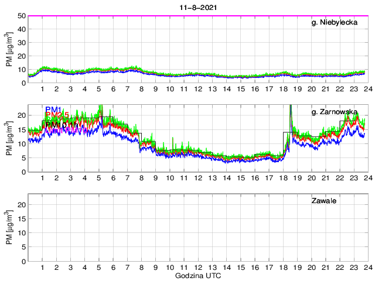Image resolution: width=375 pixels, height=281 pixels.
Task: Click the Godzina UTC axis label
Action: coord(197,275)
